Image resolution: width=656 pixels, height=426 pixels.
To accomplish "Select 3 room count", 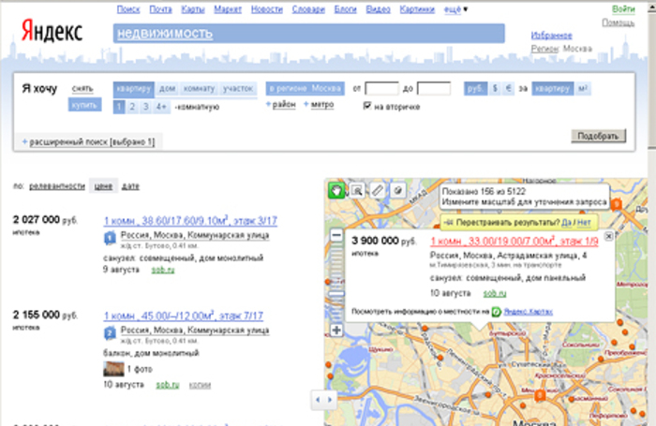I will coord(145,107).
